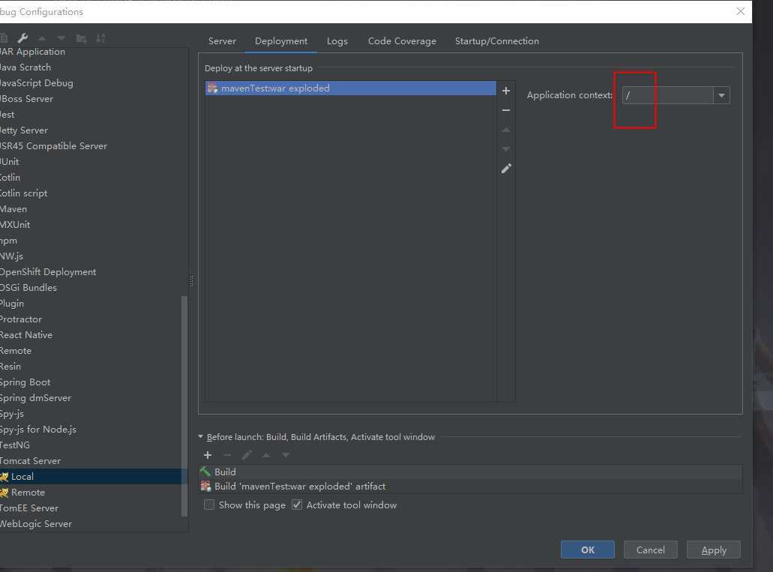Select OSGi Bundles entry
The width and height of the screenshot is (773, 572).
[x=28, y=287]
